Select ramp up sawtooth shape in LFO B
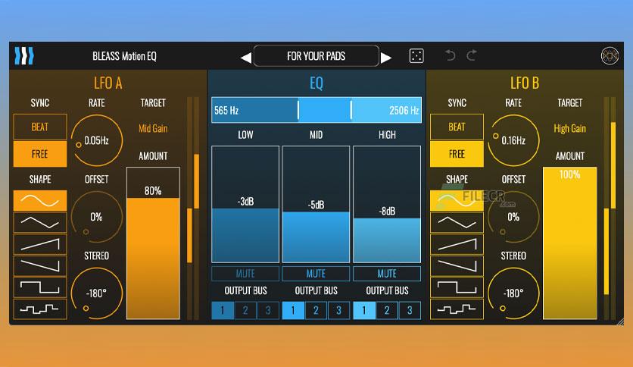633x367 pixels. pos(457,243)
